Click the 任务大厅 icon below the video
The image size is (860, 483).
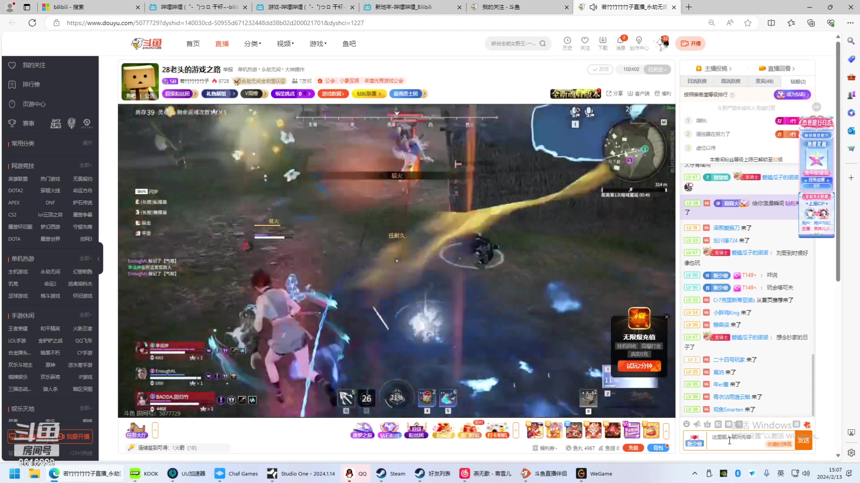click(x=137, y=430)
